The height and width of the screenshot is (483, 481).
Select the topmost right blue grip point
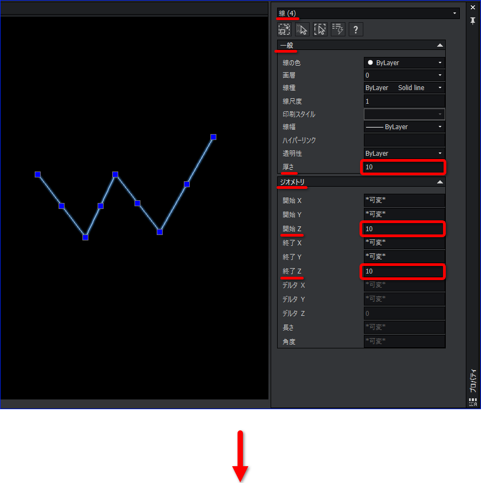(x=213, y=137)
